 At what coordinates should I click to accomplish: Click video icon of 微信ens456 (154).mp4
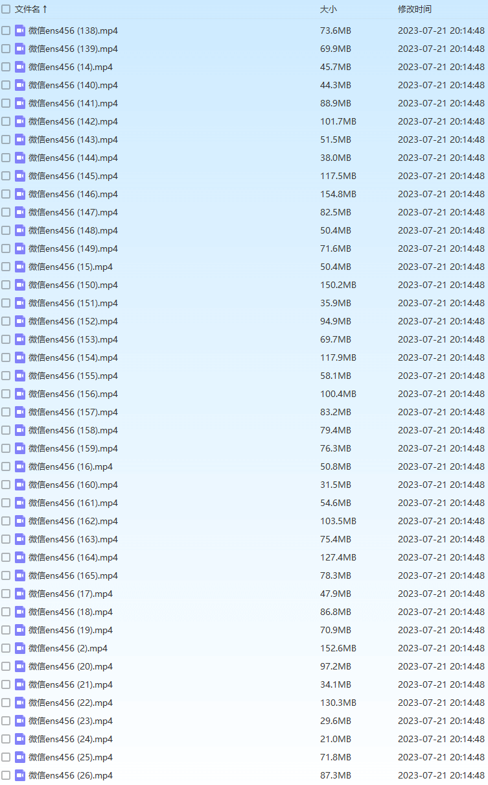pyautogui.click(x=20, y=357)
